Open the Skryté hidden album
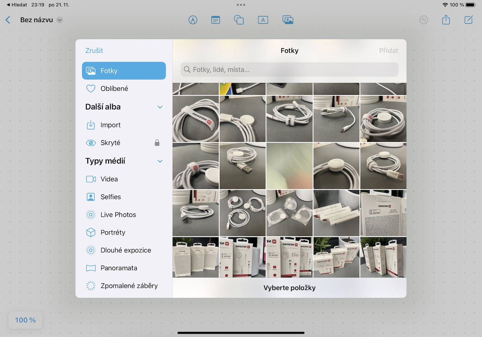482x337 pixels. click(x=124, y=143)
